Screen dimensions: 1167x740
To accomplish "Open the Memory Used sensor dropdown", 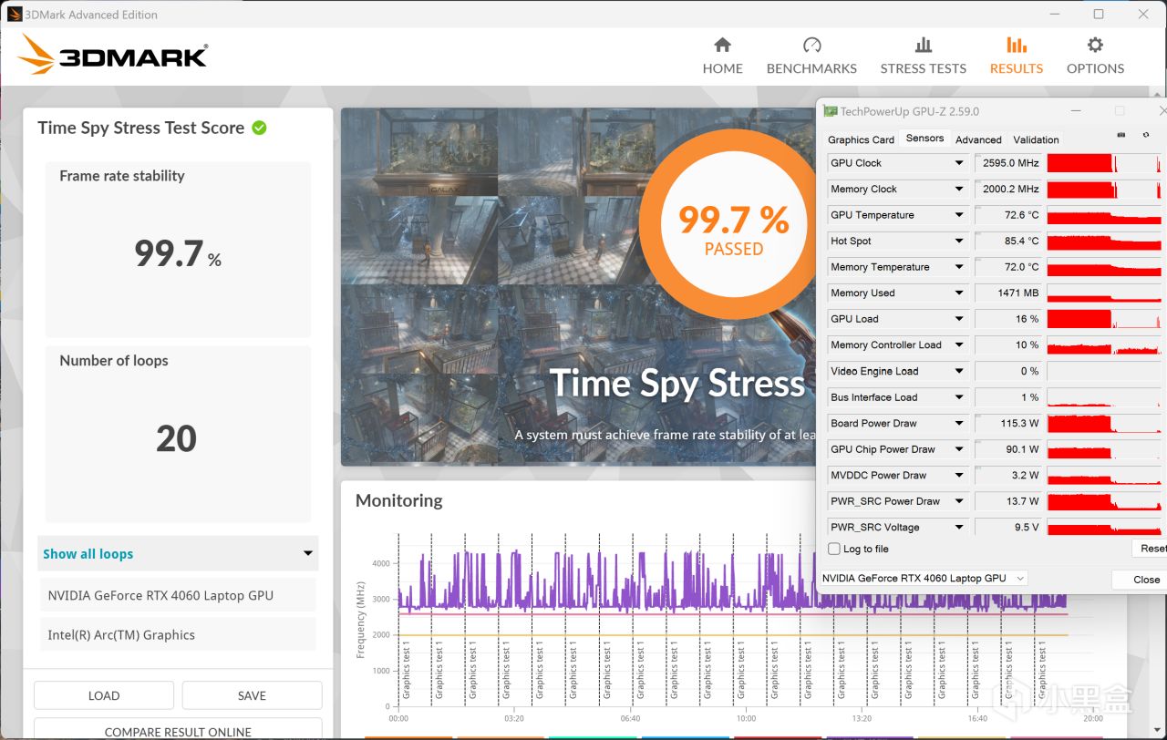I will pyautogui.click(x=959, y=293).
